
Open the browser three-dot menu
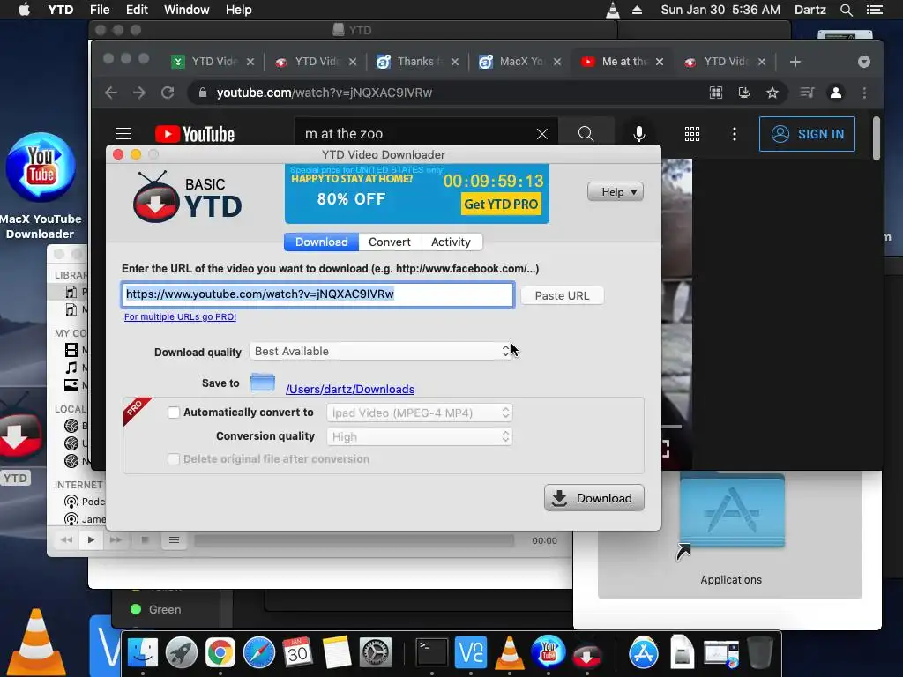pos(864,93)
